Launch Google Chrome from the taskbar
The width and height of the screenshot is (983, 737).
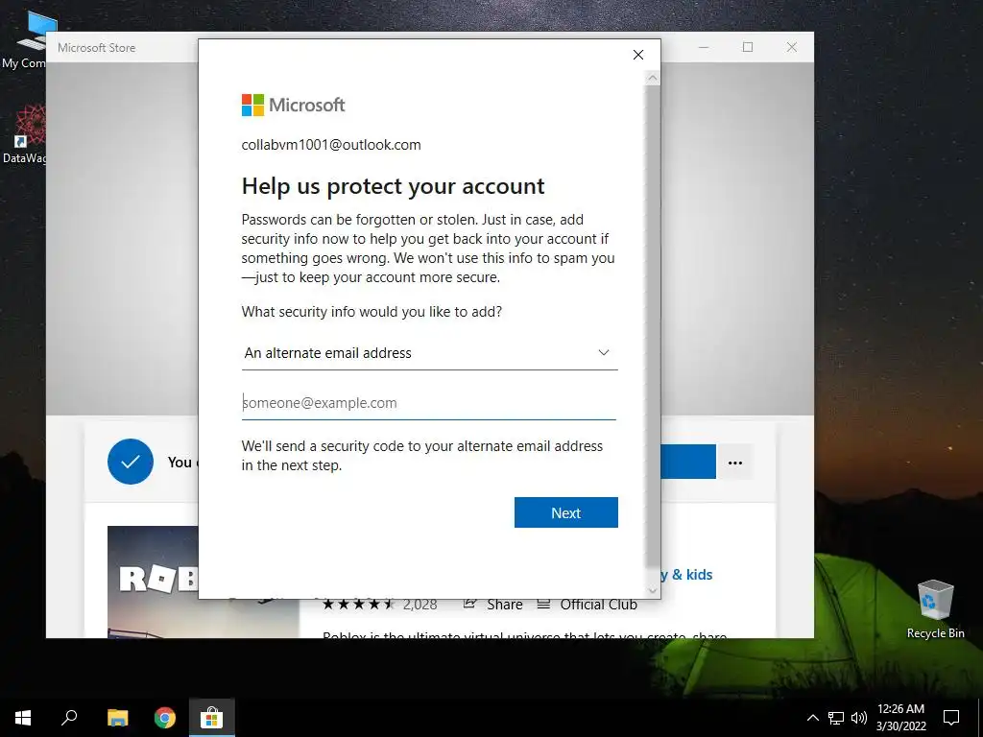pyautogui.click(x=165, y=718)
